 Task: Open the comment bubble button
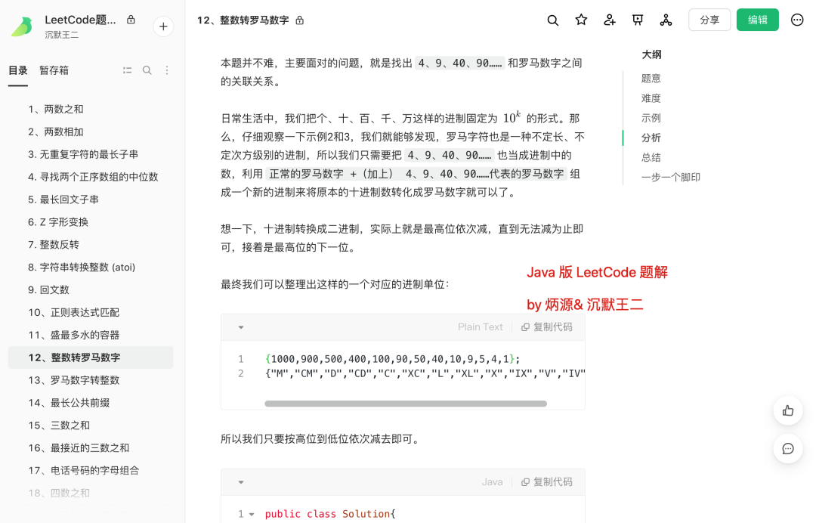pyautogui.click(x=788, y=449)
